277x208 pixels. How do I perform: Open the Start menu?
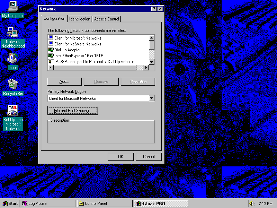(10, 203)
